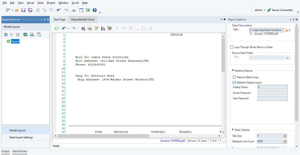Collapse the Other Options section
The image size is (300, 155).
click(233, 130)
